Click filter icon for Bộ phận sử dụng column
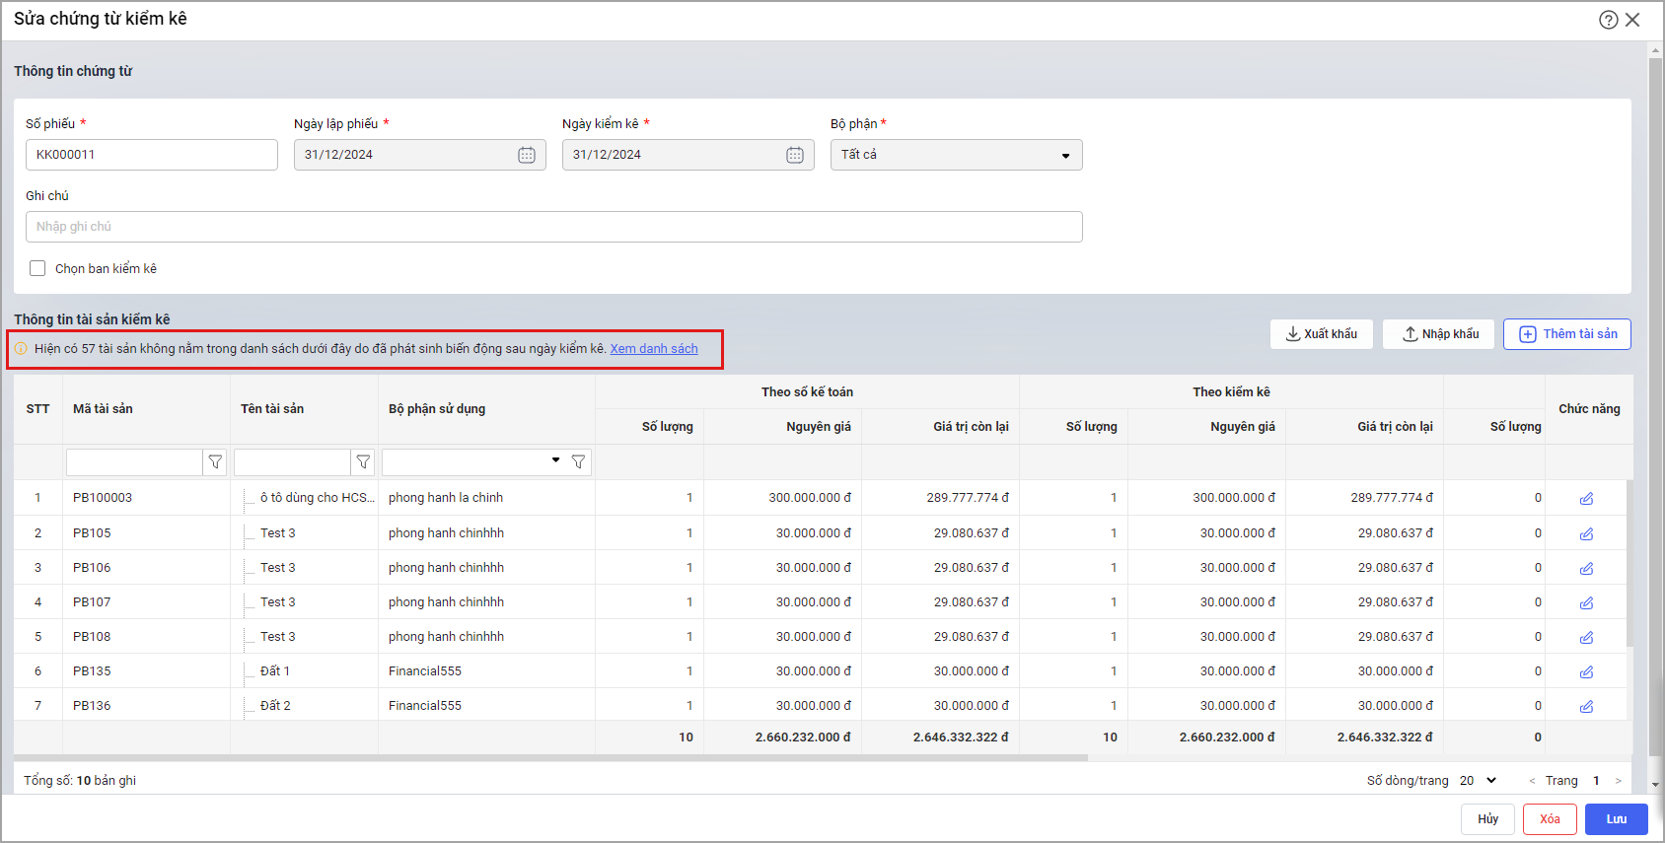Viewport: 1665px width, 843px height. pyautogui.click(x=579, y=462)
